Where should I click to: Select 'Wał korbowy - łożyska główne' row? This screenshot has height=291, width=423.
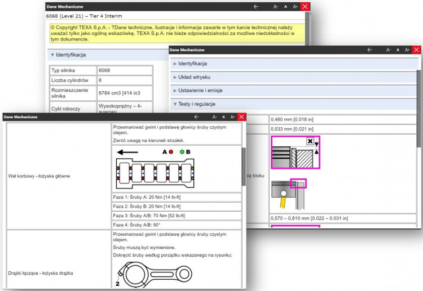(59, 176)
